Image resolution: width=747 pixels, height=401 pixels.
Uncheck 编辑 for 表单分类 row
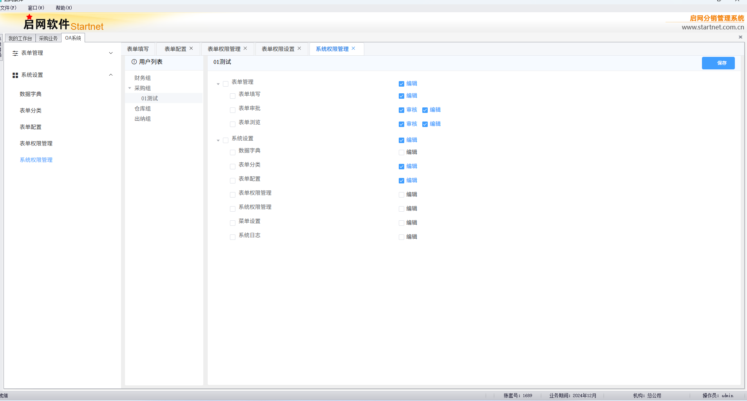coord(402,167)
